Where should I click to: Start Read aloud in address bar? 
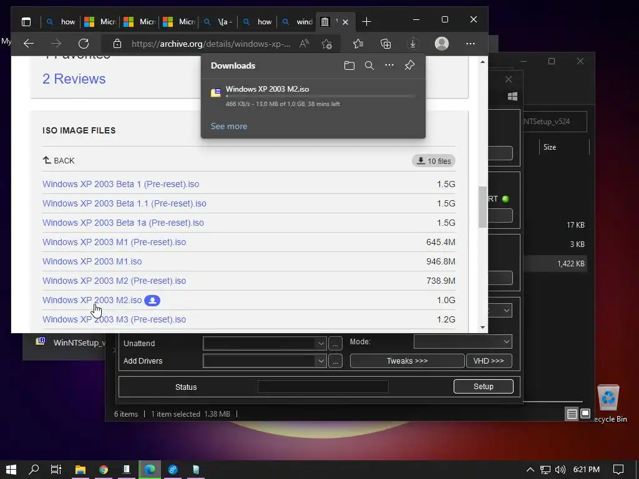[x=304, y=44]
